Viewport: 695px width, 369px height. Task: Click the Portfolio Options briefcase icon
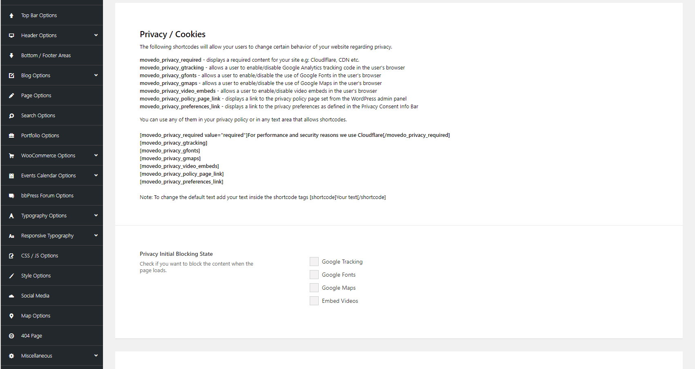pyautogui.click(x=11, y=136)
